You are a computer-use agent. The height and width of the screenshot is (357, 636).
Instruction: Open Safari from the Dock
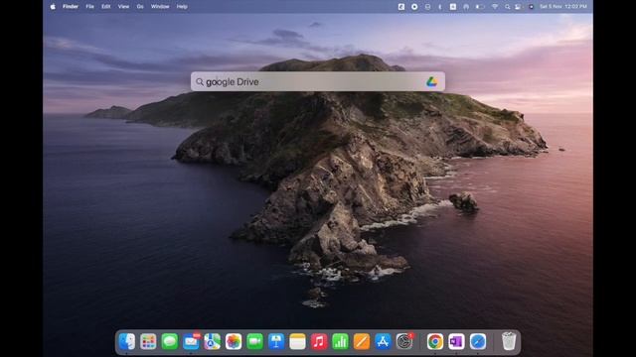pos(478,341)
